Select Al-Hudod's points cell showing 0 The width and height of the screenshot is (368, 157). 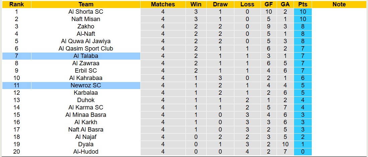[303, 152]
